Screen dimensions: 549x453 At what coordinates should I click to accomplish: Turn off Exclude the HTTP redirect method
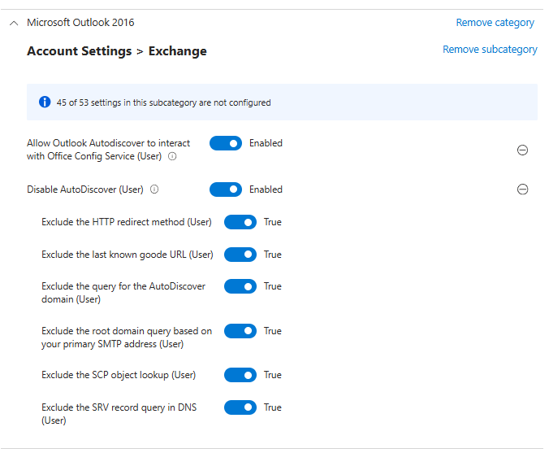[x=240, y=222]
